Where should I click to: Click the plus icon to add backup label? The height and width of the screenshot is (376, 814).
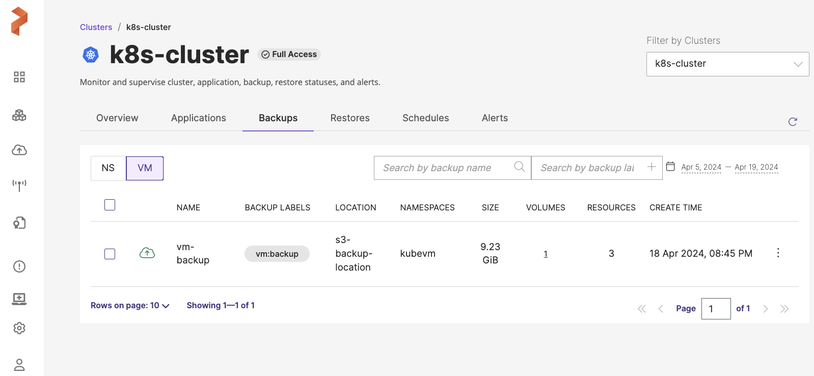pyautogui.click(x=651, y=167)
